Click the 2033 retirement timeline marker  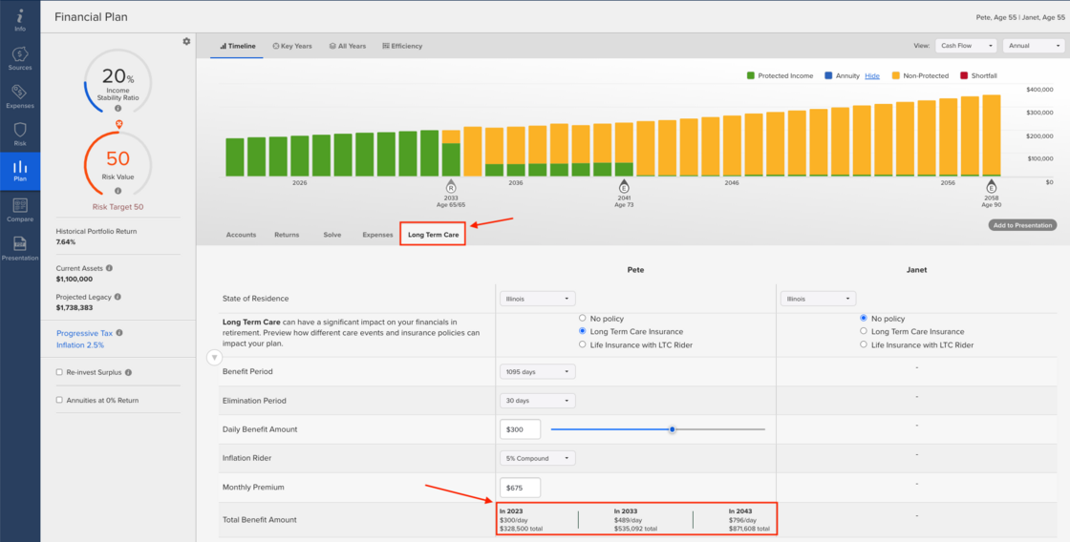450,187
